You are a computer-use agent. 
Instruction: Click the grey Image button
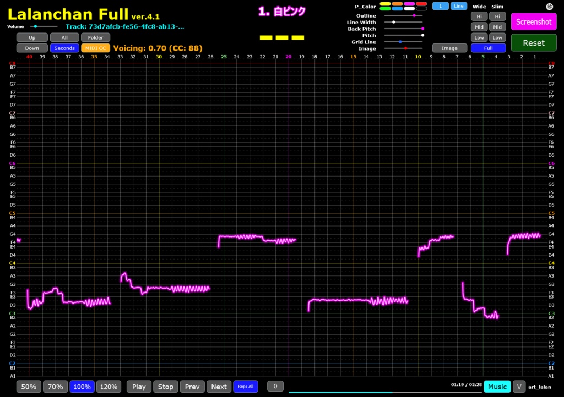449,48
